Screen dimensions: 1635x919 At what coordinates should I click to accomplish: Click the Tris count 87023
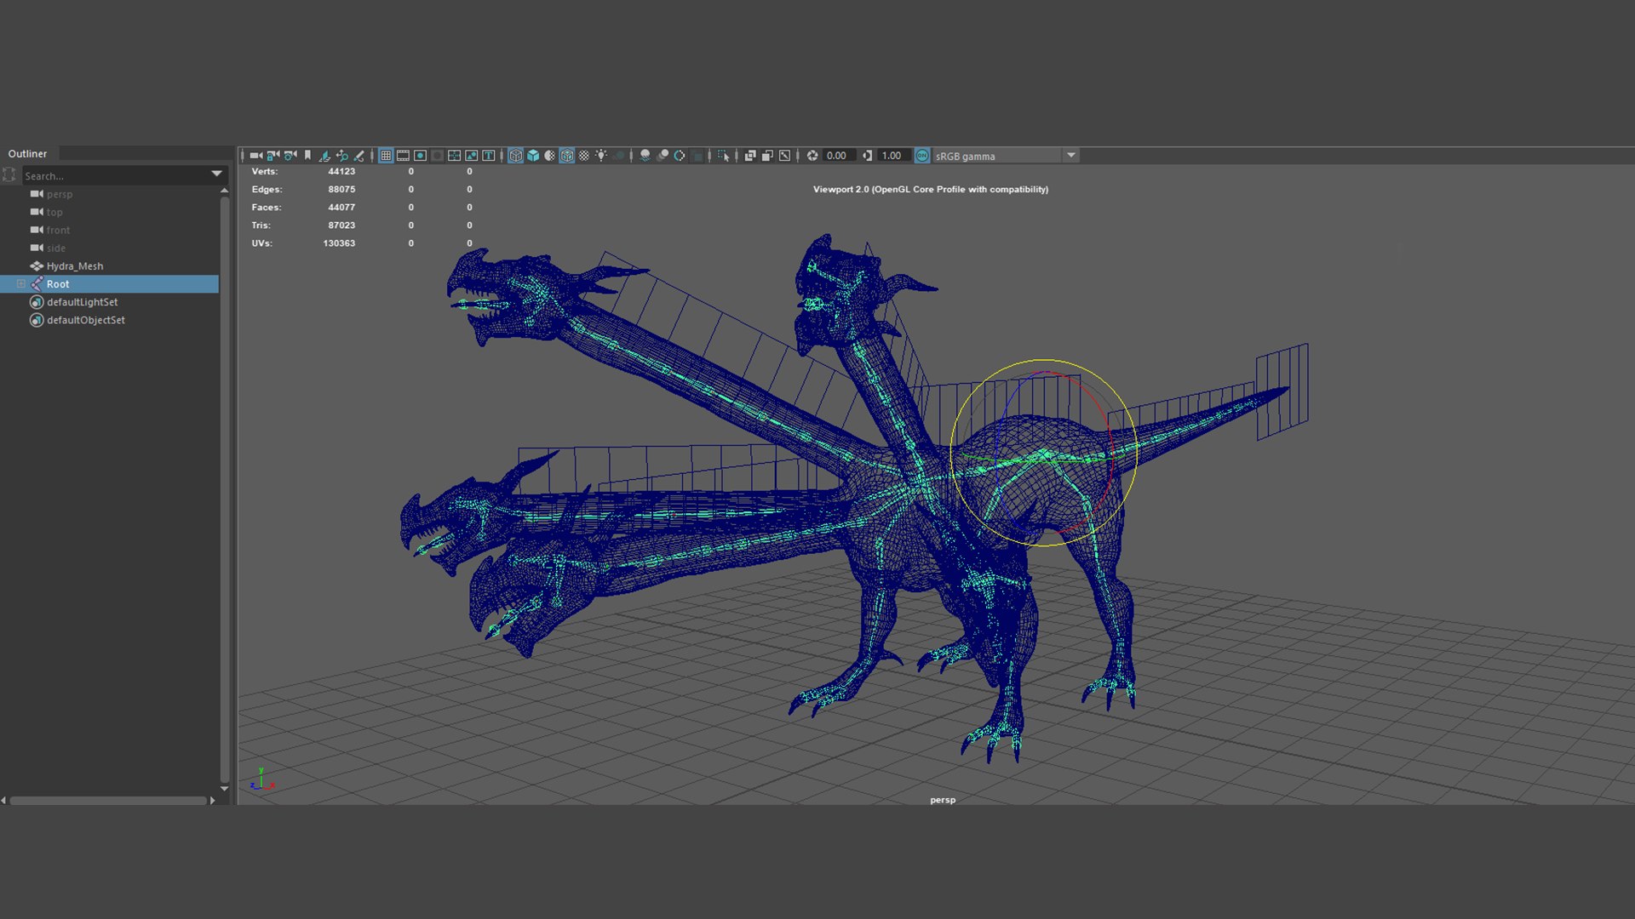341,225
